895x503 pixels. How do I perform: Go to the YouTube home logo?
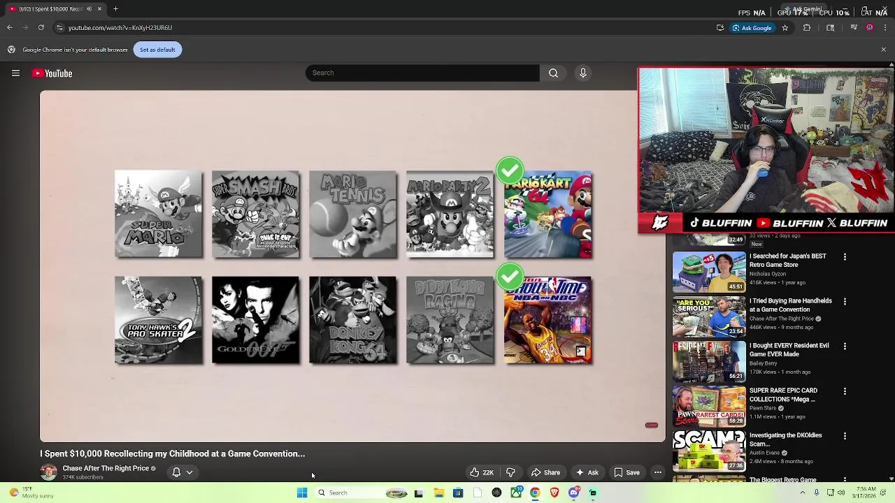[52, 73]
